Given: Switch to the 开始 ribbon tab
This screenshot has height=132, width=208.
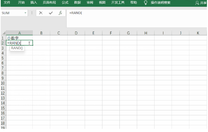Looking at the screenshot, I should coord(21,2).
